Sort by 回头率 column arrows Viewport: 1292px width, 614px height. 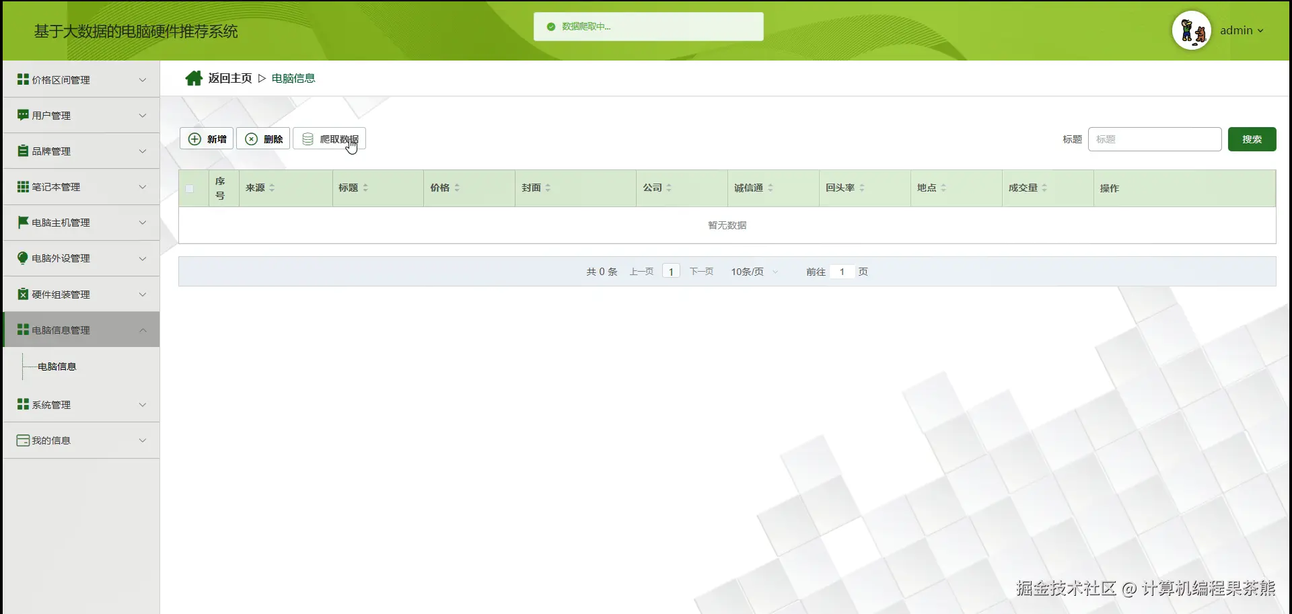[x=862, y=188]
